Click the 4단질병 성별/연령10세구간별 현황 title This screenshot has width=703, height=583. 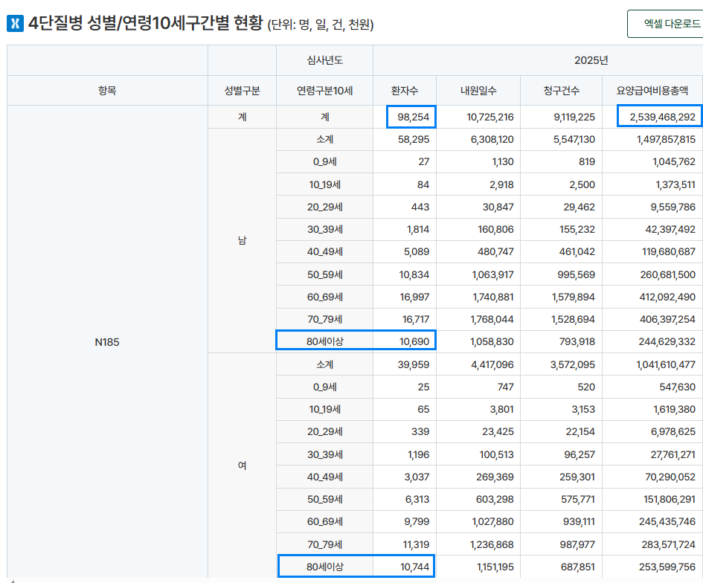pyautogui.click(x=145, y=23)
